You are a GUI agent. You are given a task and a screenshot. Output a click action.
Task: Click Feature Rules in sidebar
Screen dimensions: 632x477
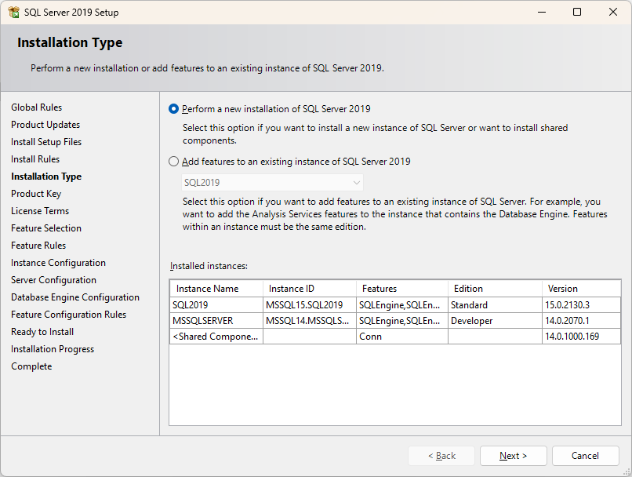pyautogui.click(x=38, y=246)
